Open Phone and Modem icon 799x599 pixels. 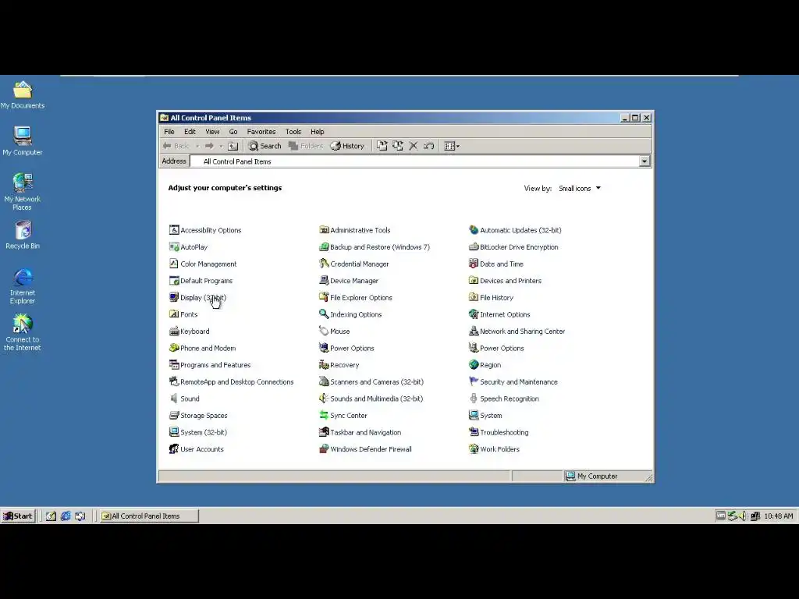[174, 348]
